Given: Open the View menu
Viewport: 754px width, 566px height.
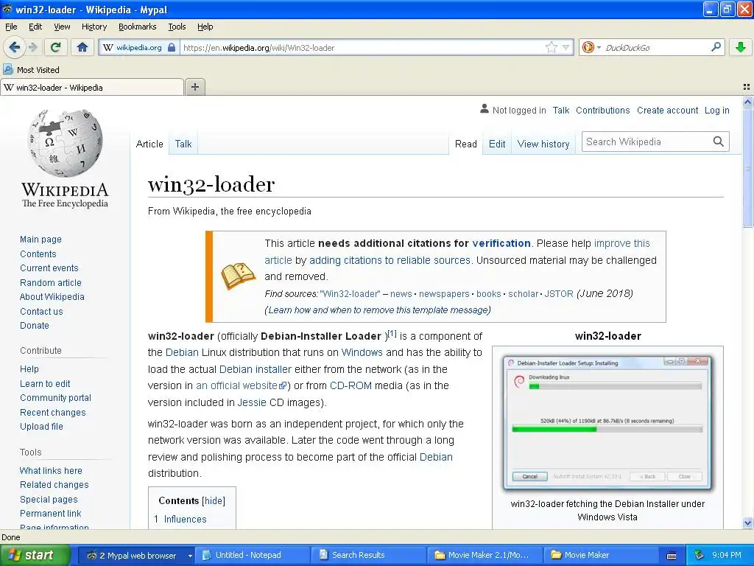Looking at the screenshot, I should click(62, 27).
